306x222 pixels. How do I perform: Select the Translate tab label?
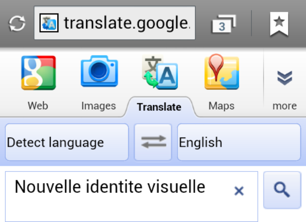coord(159,107)
